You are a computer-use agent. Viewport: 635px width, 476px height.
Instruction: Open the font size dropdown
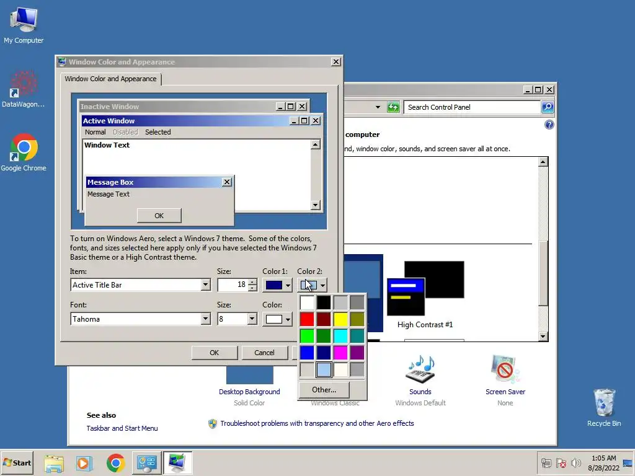click(x=252, y=319)
